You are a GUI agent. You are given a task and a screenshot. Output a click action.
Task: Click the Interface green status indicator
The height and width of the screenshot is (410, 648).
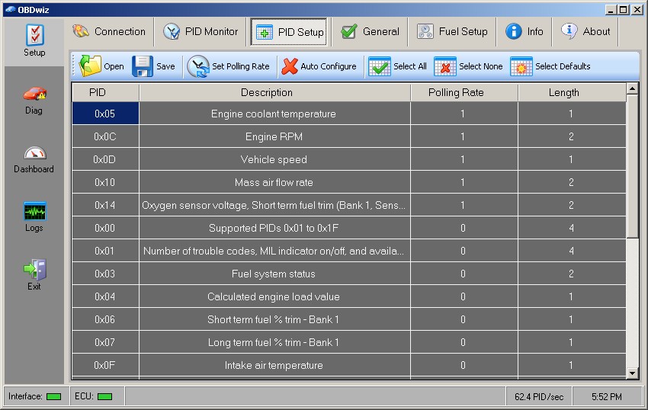(53, 397)
